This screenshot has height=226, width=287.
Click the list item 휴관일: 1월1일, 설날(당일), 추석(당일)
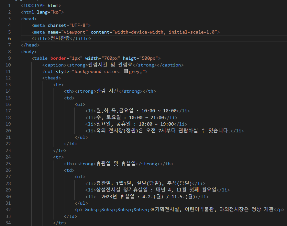click(144, 183)
